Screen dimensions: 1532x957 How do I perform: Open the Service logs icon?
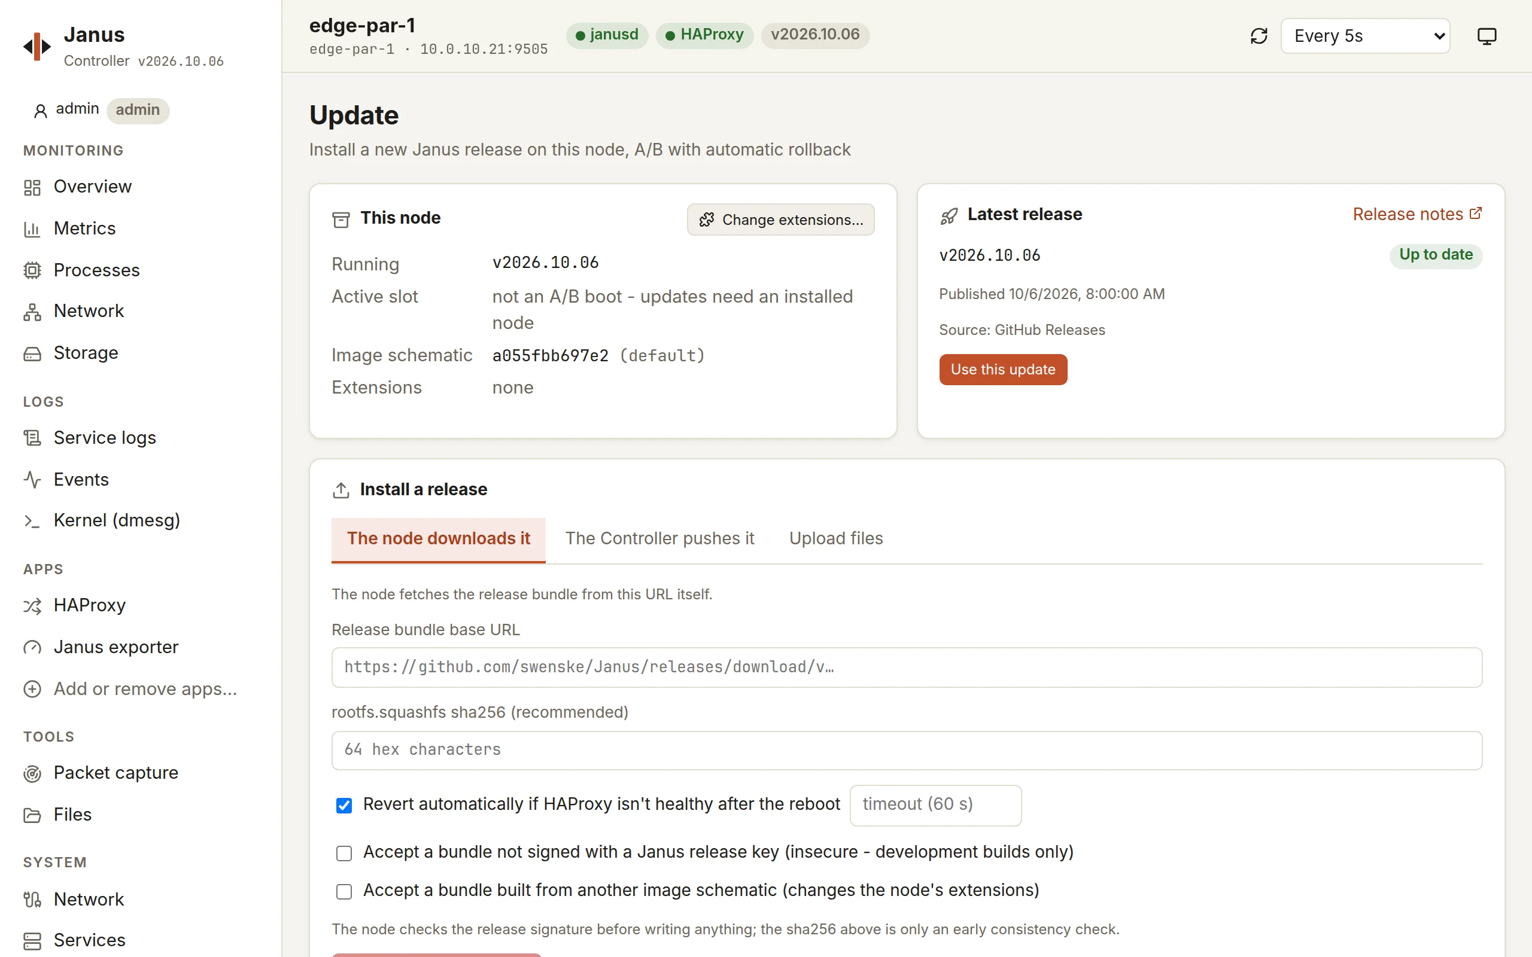pos(32,438)
